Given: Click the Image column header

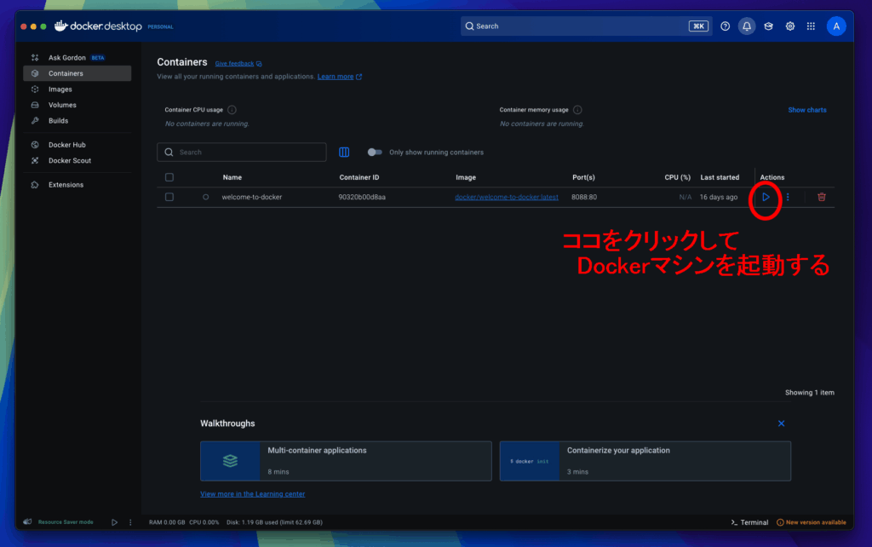Looking at the screenshot, I should click(x=466, y=177).
